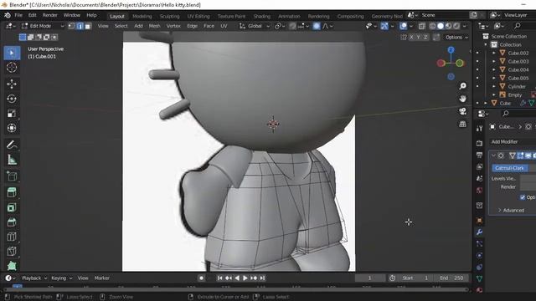Viewport: 536px width, 301px height.
Task: Click the current frame number field
Action: pyautogui.click(x=370, y=278)
